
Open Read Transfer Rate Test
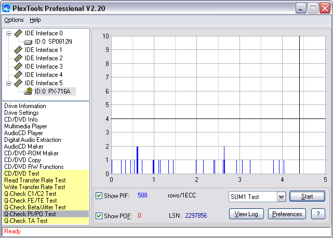click(x=46, y=180)
